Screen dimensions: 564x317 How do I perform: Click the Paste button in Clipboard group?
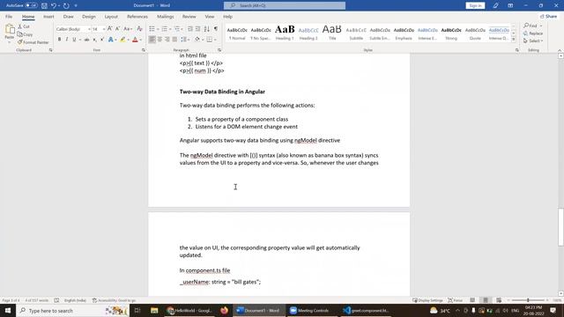tap(10, 31)
